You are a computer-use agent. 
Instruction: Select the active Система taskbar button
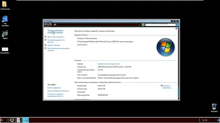(x=25, y=120)
